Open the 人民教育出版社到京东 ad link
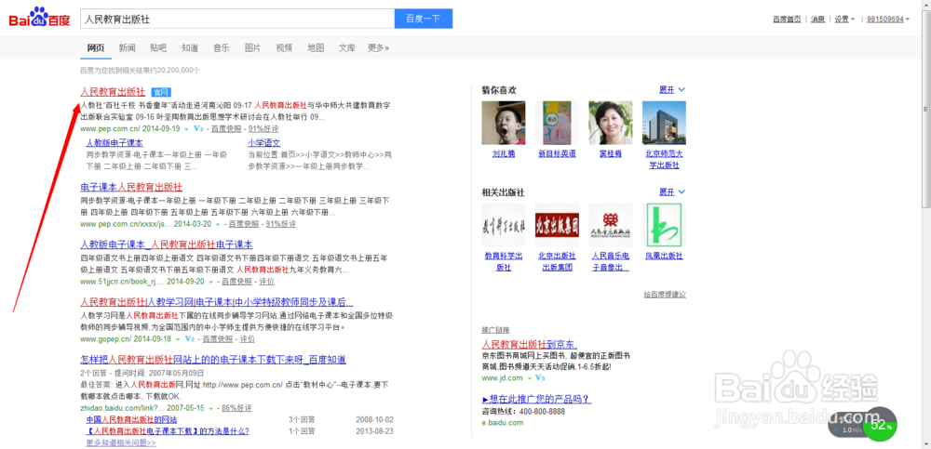Image resolution: width=931 pixels, height=449 pixels. (530, 344)
